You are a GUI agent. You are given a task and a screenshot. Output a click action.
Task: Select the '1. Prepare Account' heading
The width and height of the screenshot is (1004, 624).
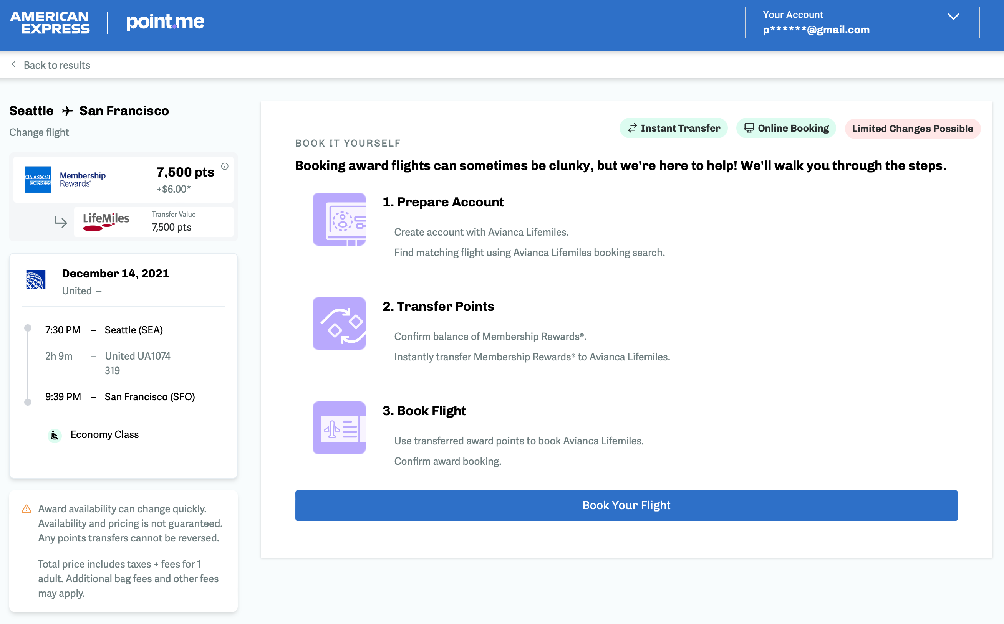tap(443, 202)
